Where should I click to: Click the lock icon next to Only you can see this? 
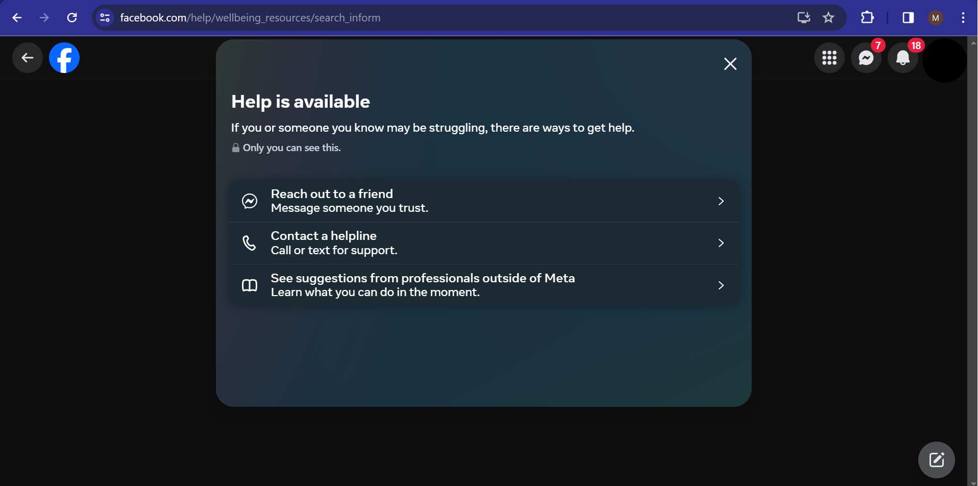click(236, 148)
